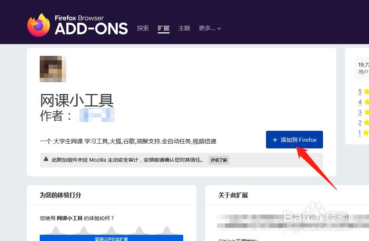This screenshot has height=241, width=369.
Task: Click the fourth gray rating star
Action: pyautogui.click(x=139, y=231)
